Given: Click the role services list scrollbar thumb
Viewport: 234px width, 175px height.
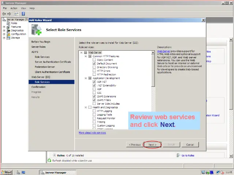Looking at the screenshot, I should point(153,70).
